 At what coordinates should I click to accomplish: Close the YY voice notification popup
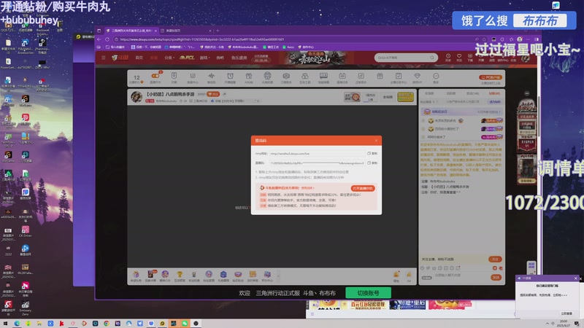coord(575,278)
